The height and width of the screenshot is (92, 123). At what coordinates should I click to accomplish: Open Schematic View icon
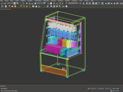coord(99,3)
